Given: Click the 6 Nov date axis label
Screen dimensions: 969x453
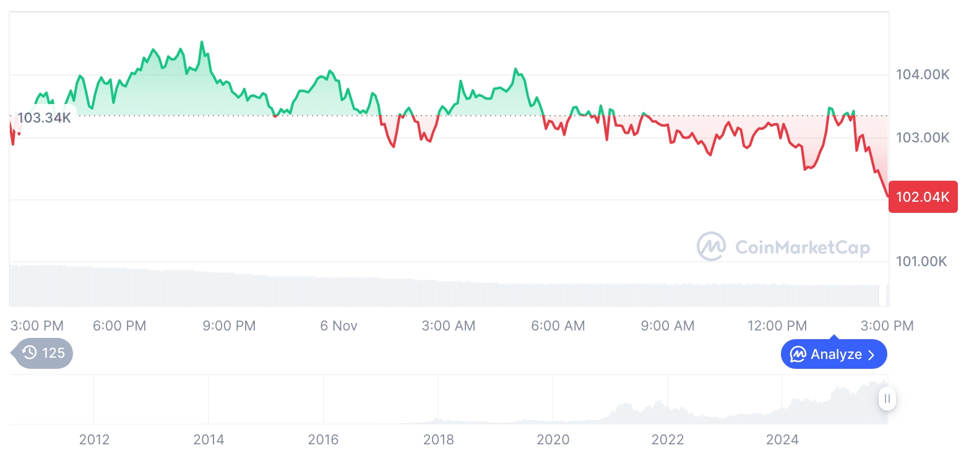Looking at the screenshot, I should click(x=338, y=326).
